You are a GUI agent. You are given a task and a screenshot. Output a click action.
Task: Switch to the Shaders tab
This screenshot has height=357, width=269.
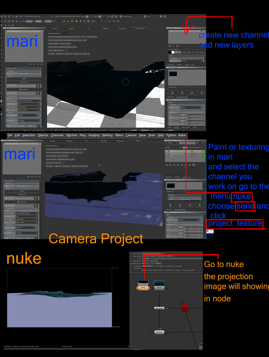[177, 177]
